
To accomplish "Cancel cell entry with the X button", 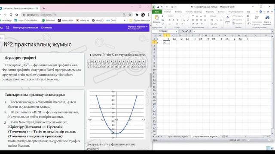I will point(183,31).
